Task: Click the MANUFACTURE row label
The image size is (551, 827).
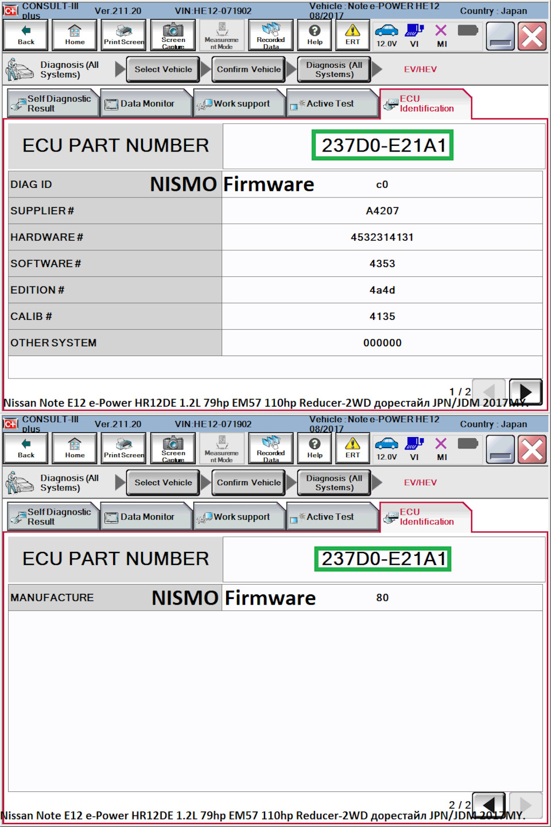Action: click(52, 598)
